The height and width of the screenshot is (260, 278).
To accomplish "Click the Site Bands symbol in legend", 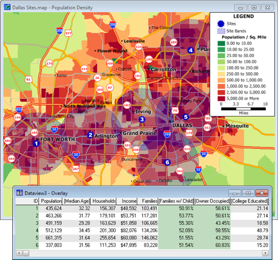I will (x=221, y=31).
